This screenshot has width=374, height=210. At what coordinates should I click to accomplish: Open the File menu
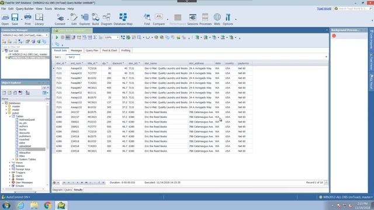(4, 9)
